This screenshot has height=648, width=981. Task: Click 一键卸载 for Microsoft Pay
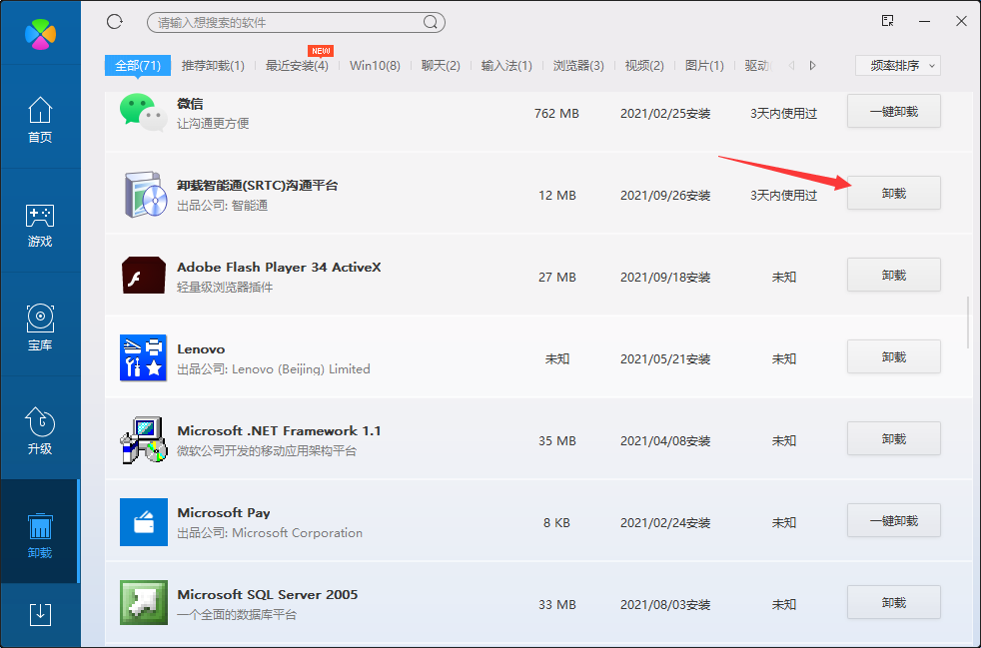tap(893, 521)
